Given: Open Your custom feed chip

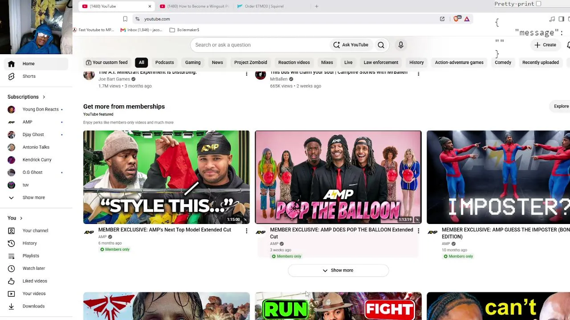Looking at the screenshot, I should click(107, 63).
